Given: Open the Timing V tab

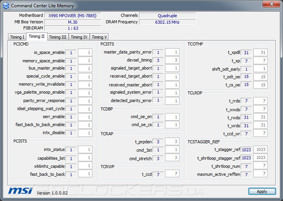Looking at the screenshot, I should (x=99, y=37).
